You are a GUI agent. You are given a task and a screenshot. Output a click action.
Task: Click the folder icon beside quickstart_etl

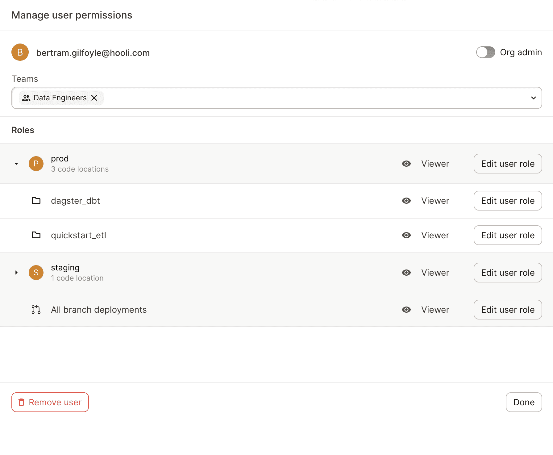click(36, 235)
